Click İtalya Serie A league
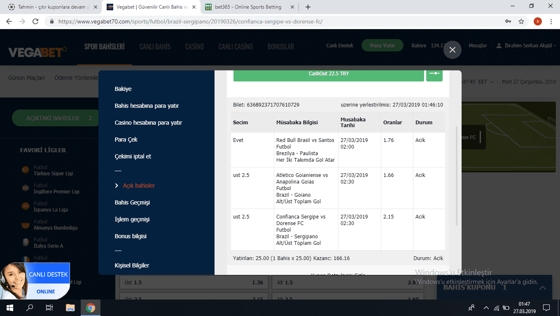This screenshot has width=560, height=316. click(x=48, y=246)
